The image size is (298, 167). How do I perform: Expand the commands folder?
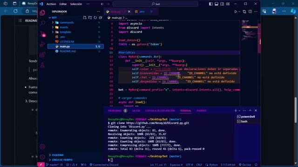(x=53, y=23)
